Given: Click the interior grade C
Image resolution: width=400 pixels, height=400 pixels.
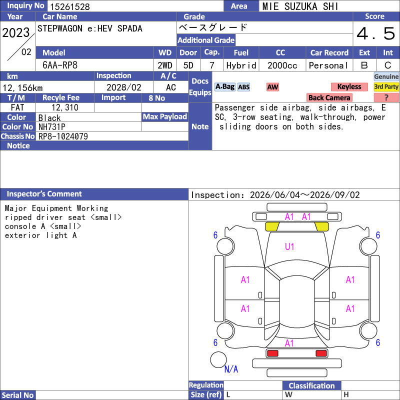Looking at the screenshot, I should pos(388,65).
